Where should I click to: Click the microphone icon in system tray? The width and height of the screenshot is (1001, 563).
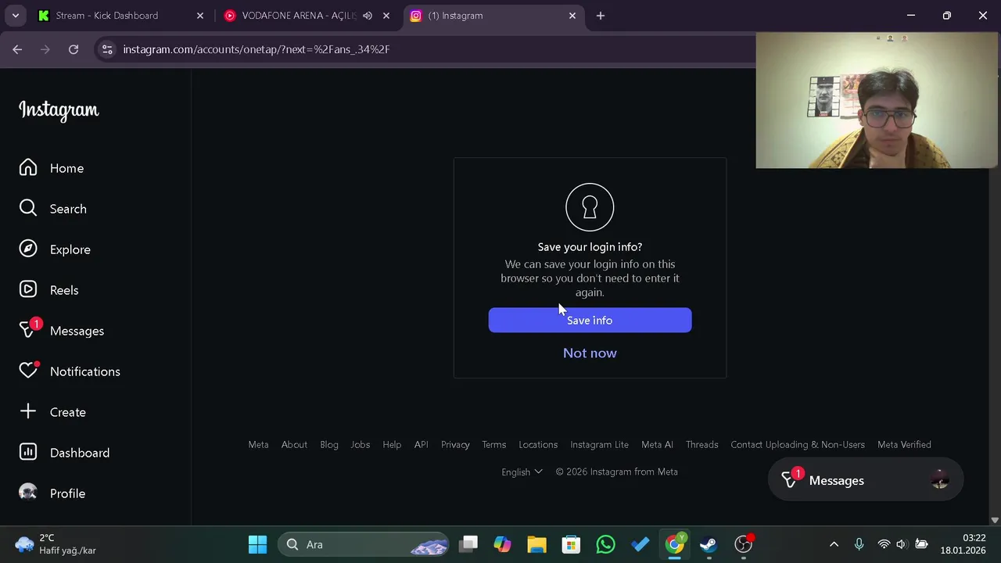tap(859, 544)
